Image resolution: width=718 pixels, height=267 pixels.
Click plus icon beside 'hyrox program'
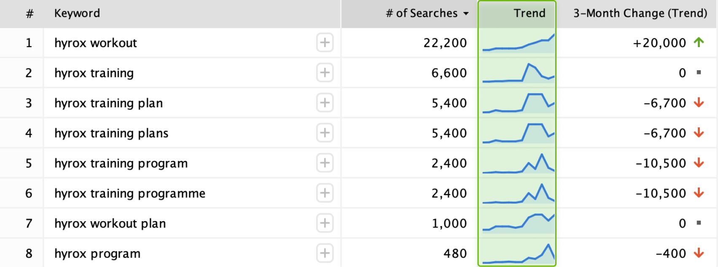click(x=325, y=253)
